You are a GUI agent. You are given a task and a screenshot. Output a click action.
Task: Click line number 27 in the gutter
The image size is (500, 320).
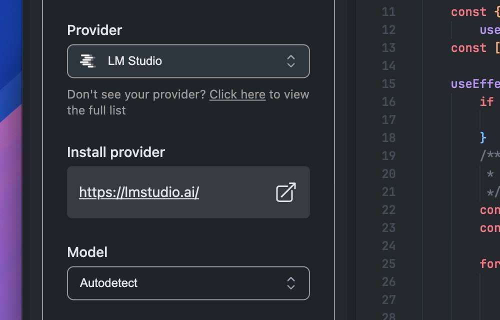pyautogui.click(x=388, y=300)
